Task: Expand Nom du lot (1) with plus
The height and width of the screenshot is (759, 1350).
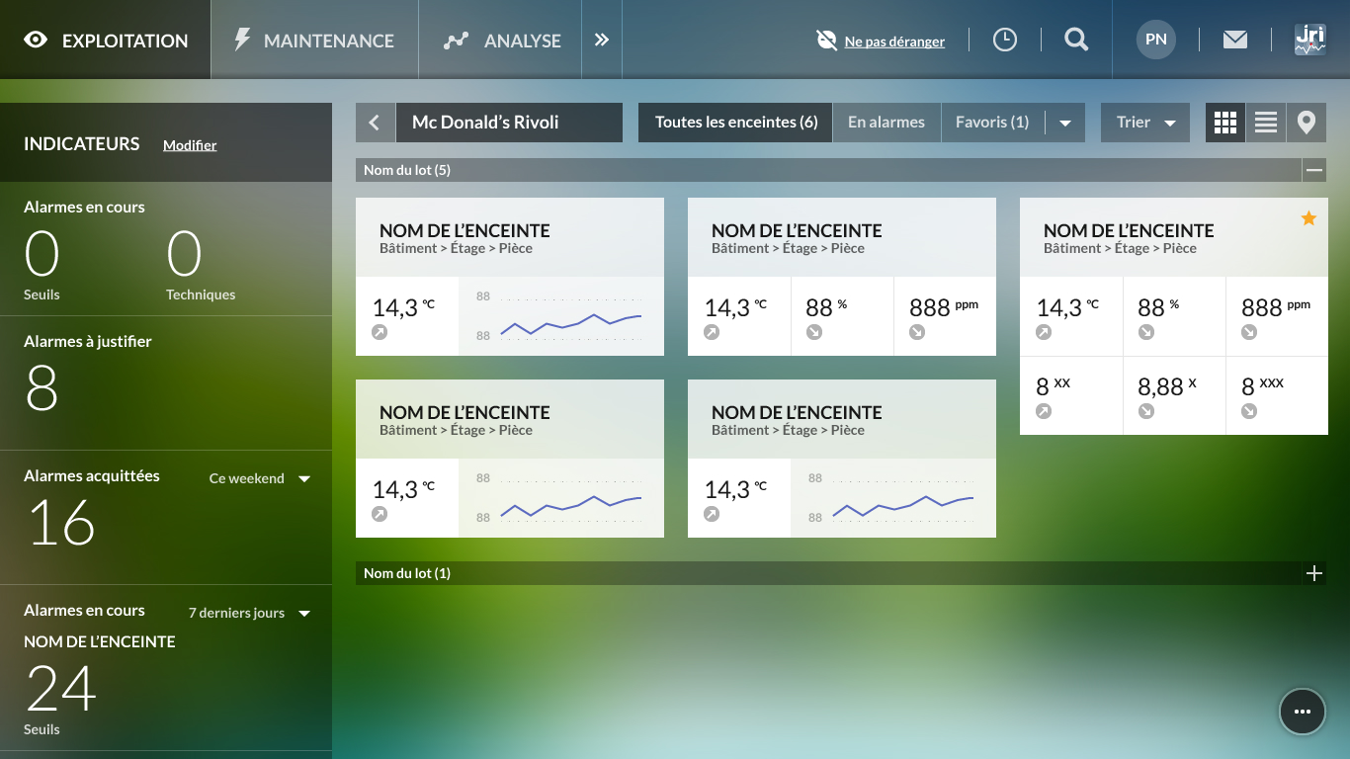Action: 1314,573
